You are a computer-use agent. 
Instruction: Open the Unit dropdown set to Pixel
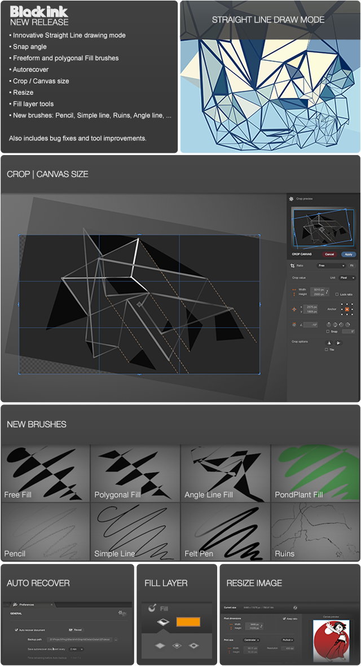(347, 278)
